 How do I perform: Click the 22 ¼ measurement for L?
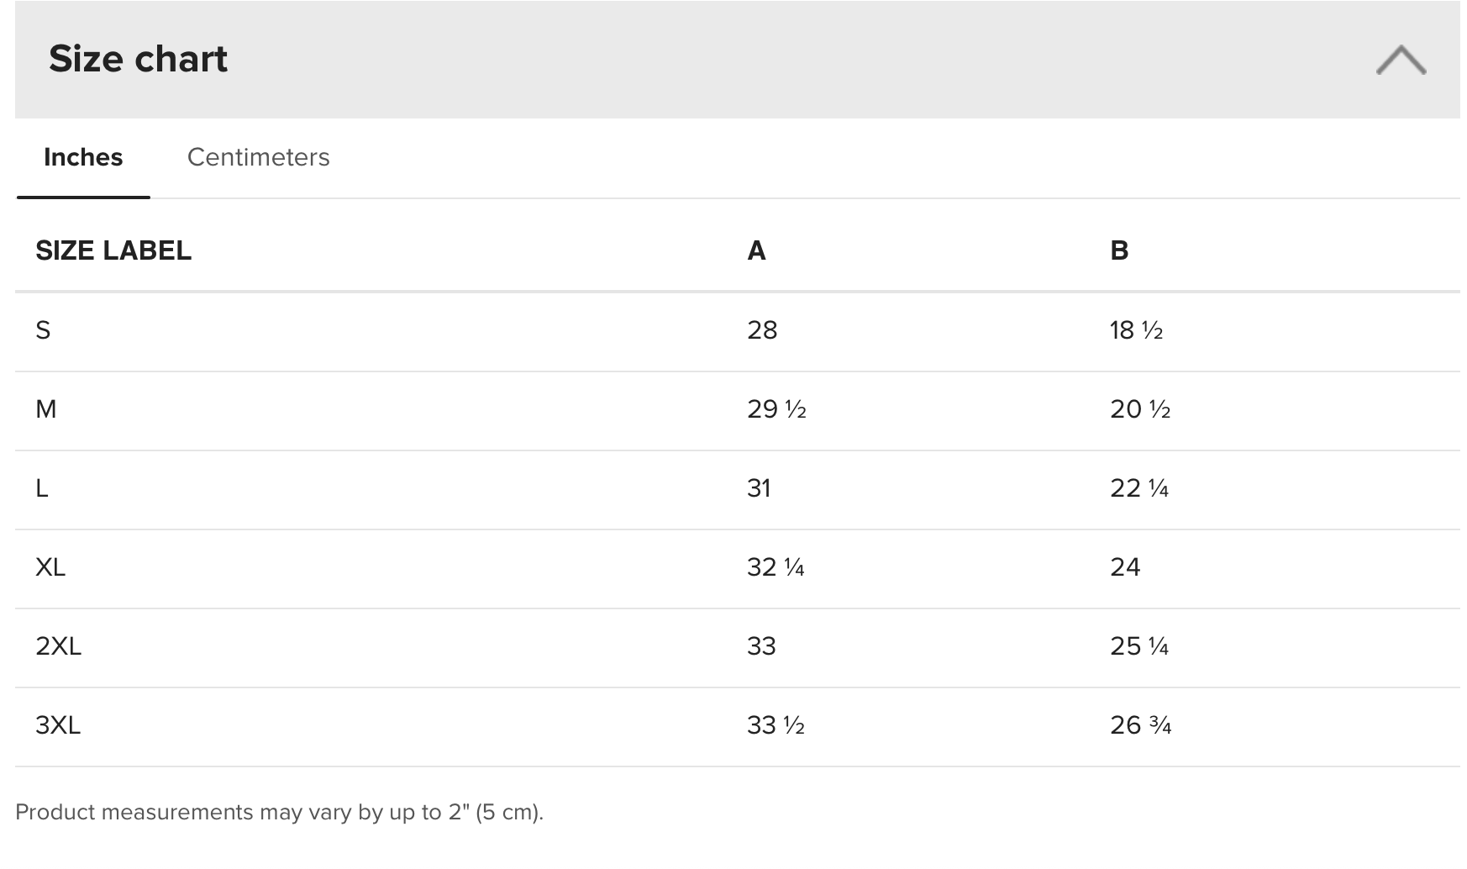(x=1139, y=488)
